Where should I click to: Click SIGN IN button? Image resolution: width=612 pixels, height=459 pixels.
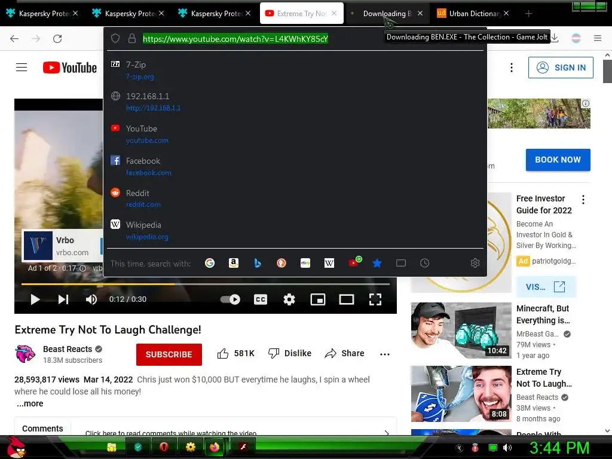[561, 68]
